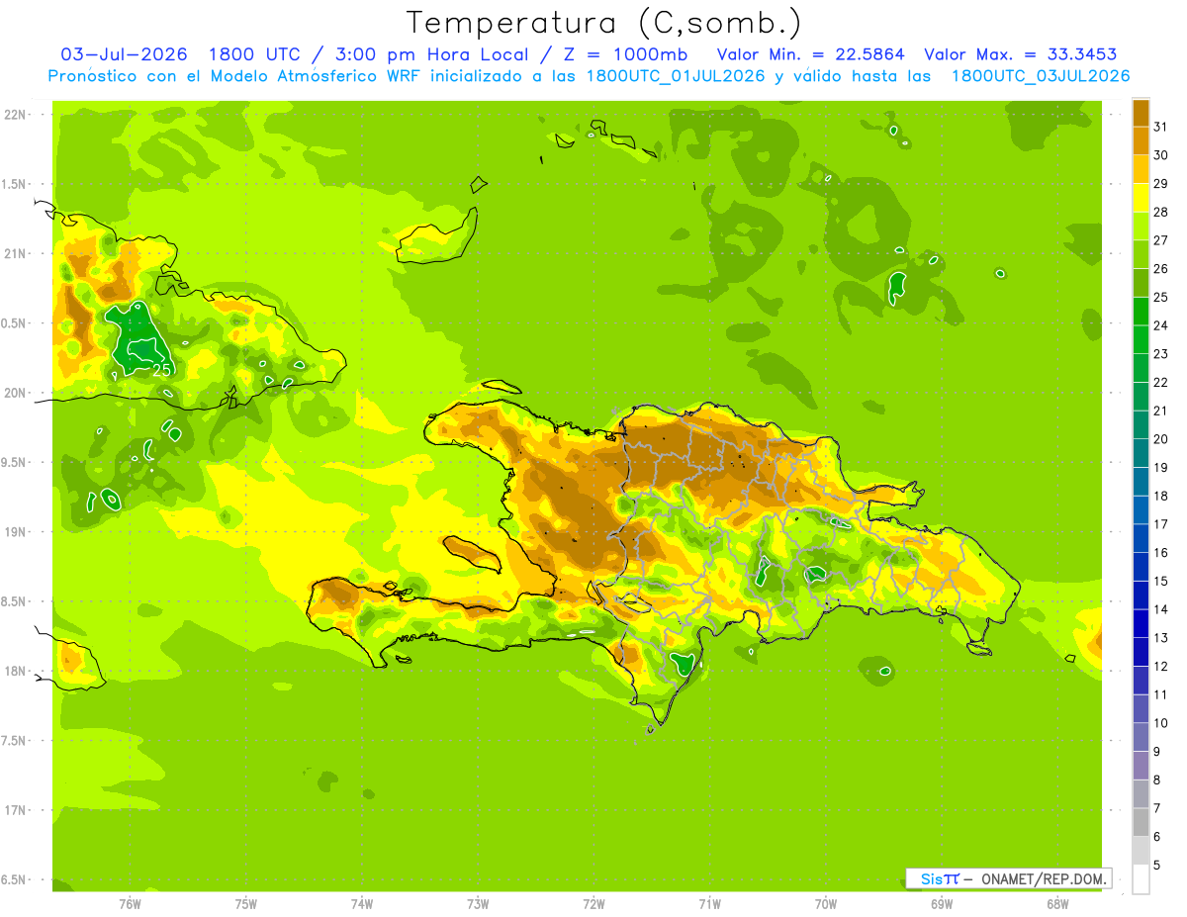Click the '1800UTC_01JUL2026' initialization time
This screenshot has height=917, width=1187.
(x=677, y=76)
